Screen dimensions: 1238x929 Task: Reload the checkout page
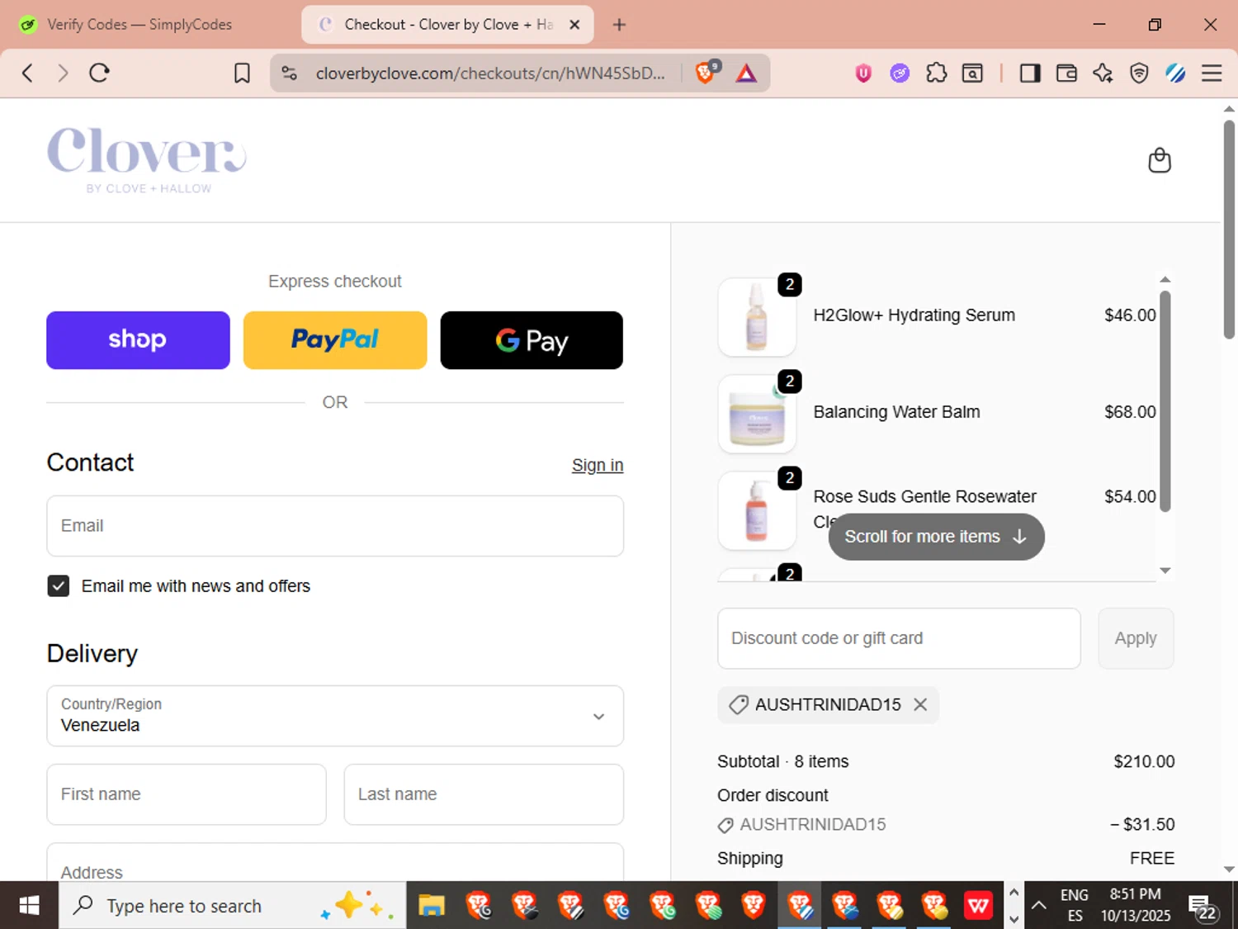click(100, 73)
